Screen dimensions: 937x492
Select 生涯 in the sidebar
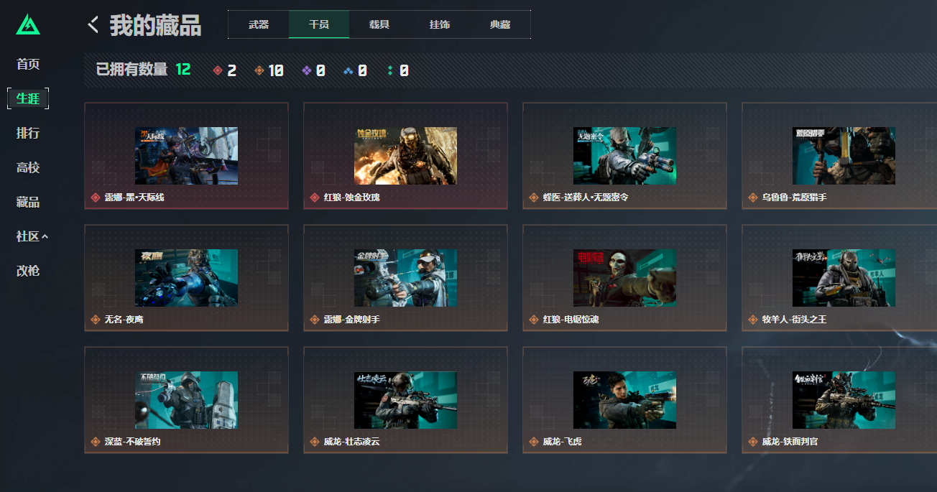coord(28,98)
